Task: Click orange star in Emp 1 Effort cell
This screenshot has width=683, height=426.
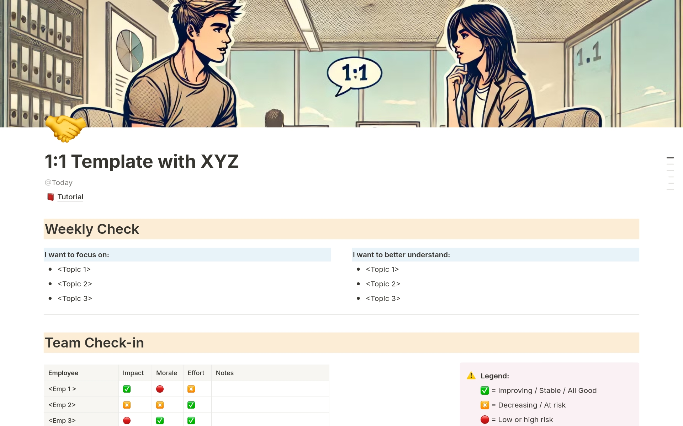Action: coord(191,389)
